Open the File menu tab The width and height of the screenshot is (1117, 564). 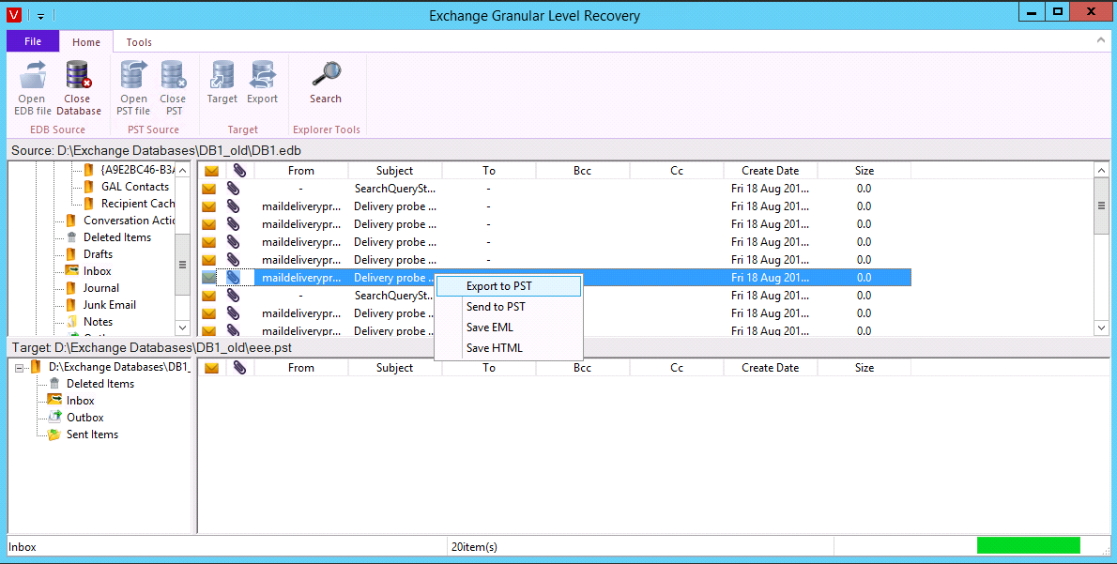[33, 41]
